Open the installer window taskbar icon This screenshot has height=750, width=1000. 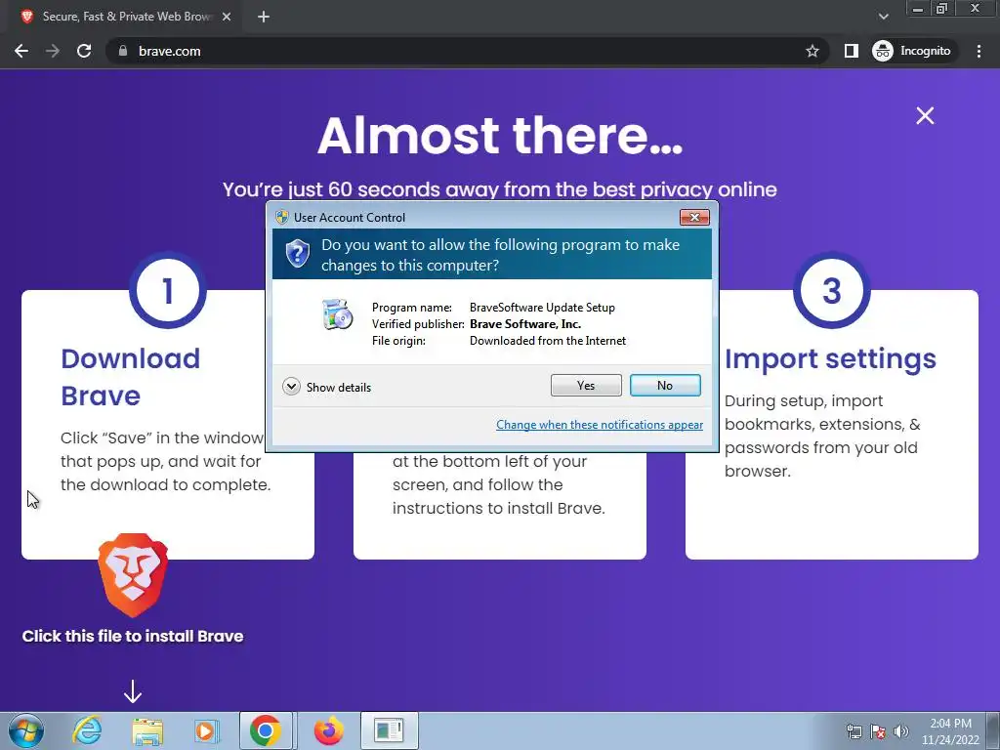(x=389, y=730)
